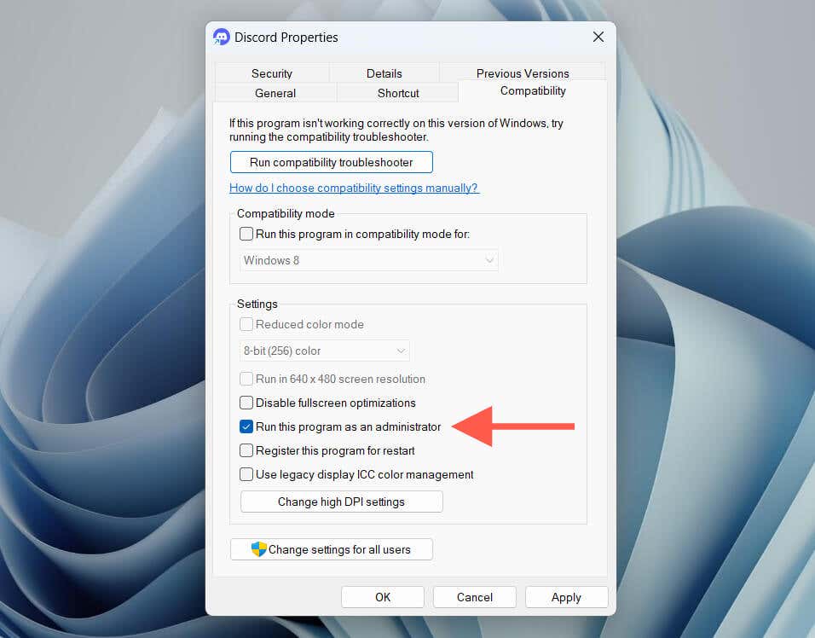Click the Discord icon in title bar
815x638 pixels.
pos(222,37)
